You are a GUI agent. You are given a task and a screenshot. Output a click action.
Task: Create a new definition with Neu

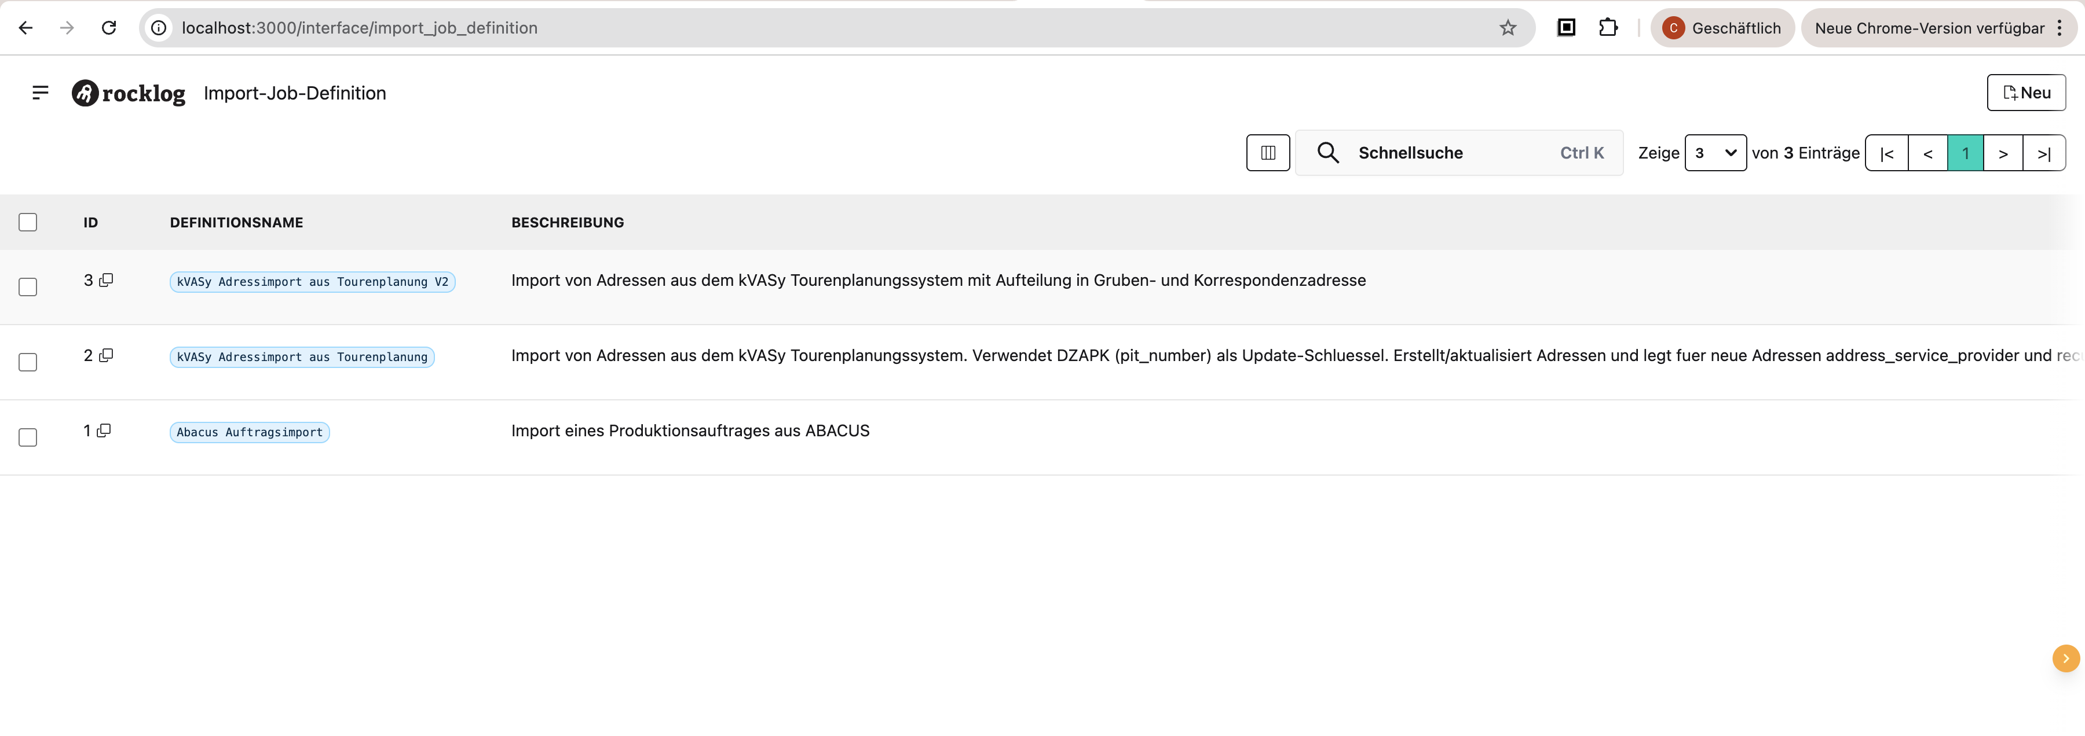2026,93
